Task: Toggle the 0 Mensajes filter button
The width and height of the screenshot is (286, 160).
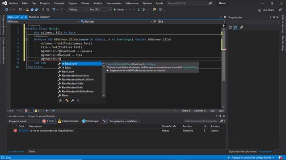Action: tap(90, 121)
